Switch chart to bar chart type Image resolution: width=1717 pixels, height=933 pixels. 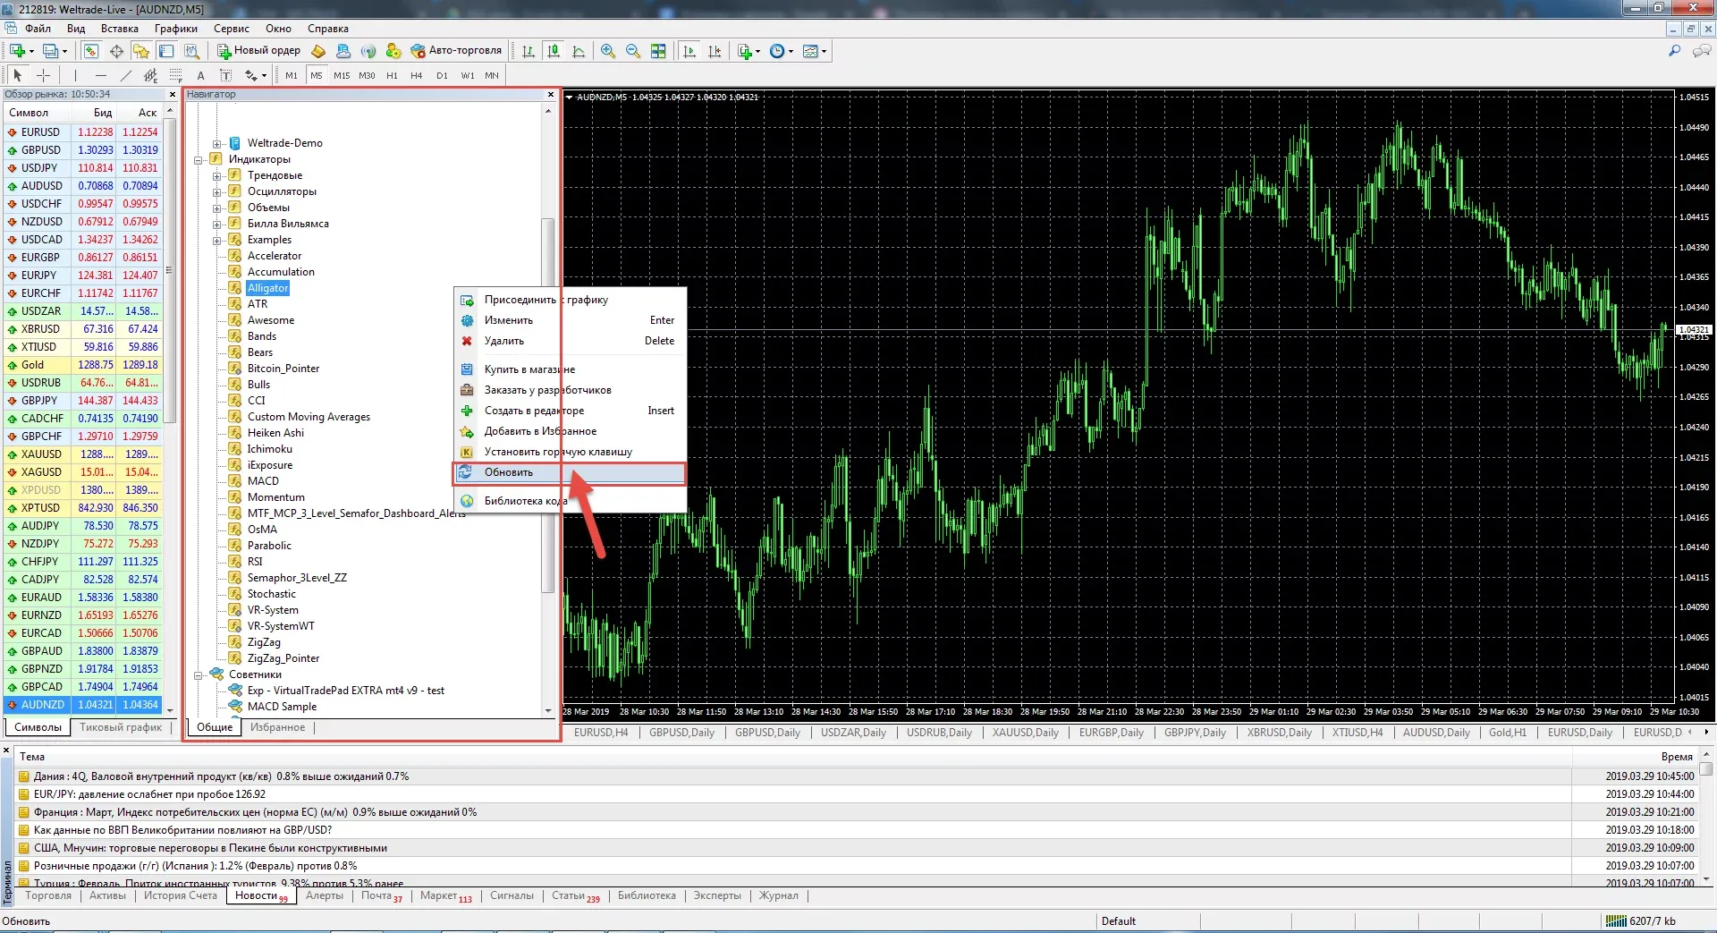pos(529,51)
